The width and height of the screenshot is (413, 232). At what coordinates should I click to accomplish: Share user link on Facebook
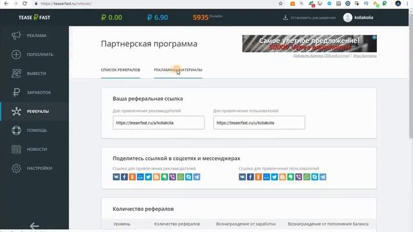coord(250,177)
